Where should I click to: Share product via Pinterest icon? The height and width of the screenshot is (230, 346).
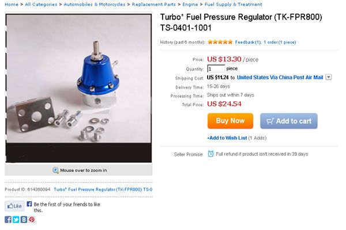click(x=32, y=220)
